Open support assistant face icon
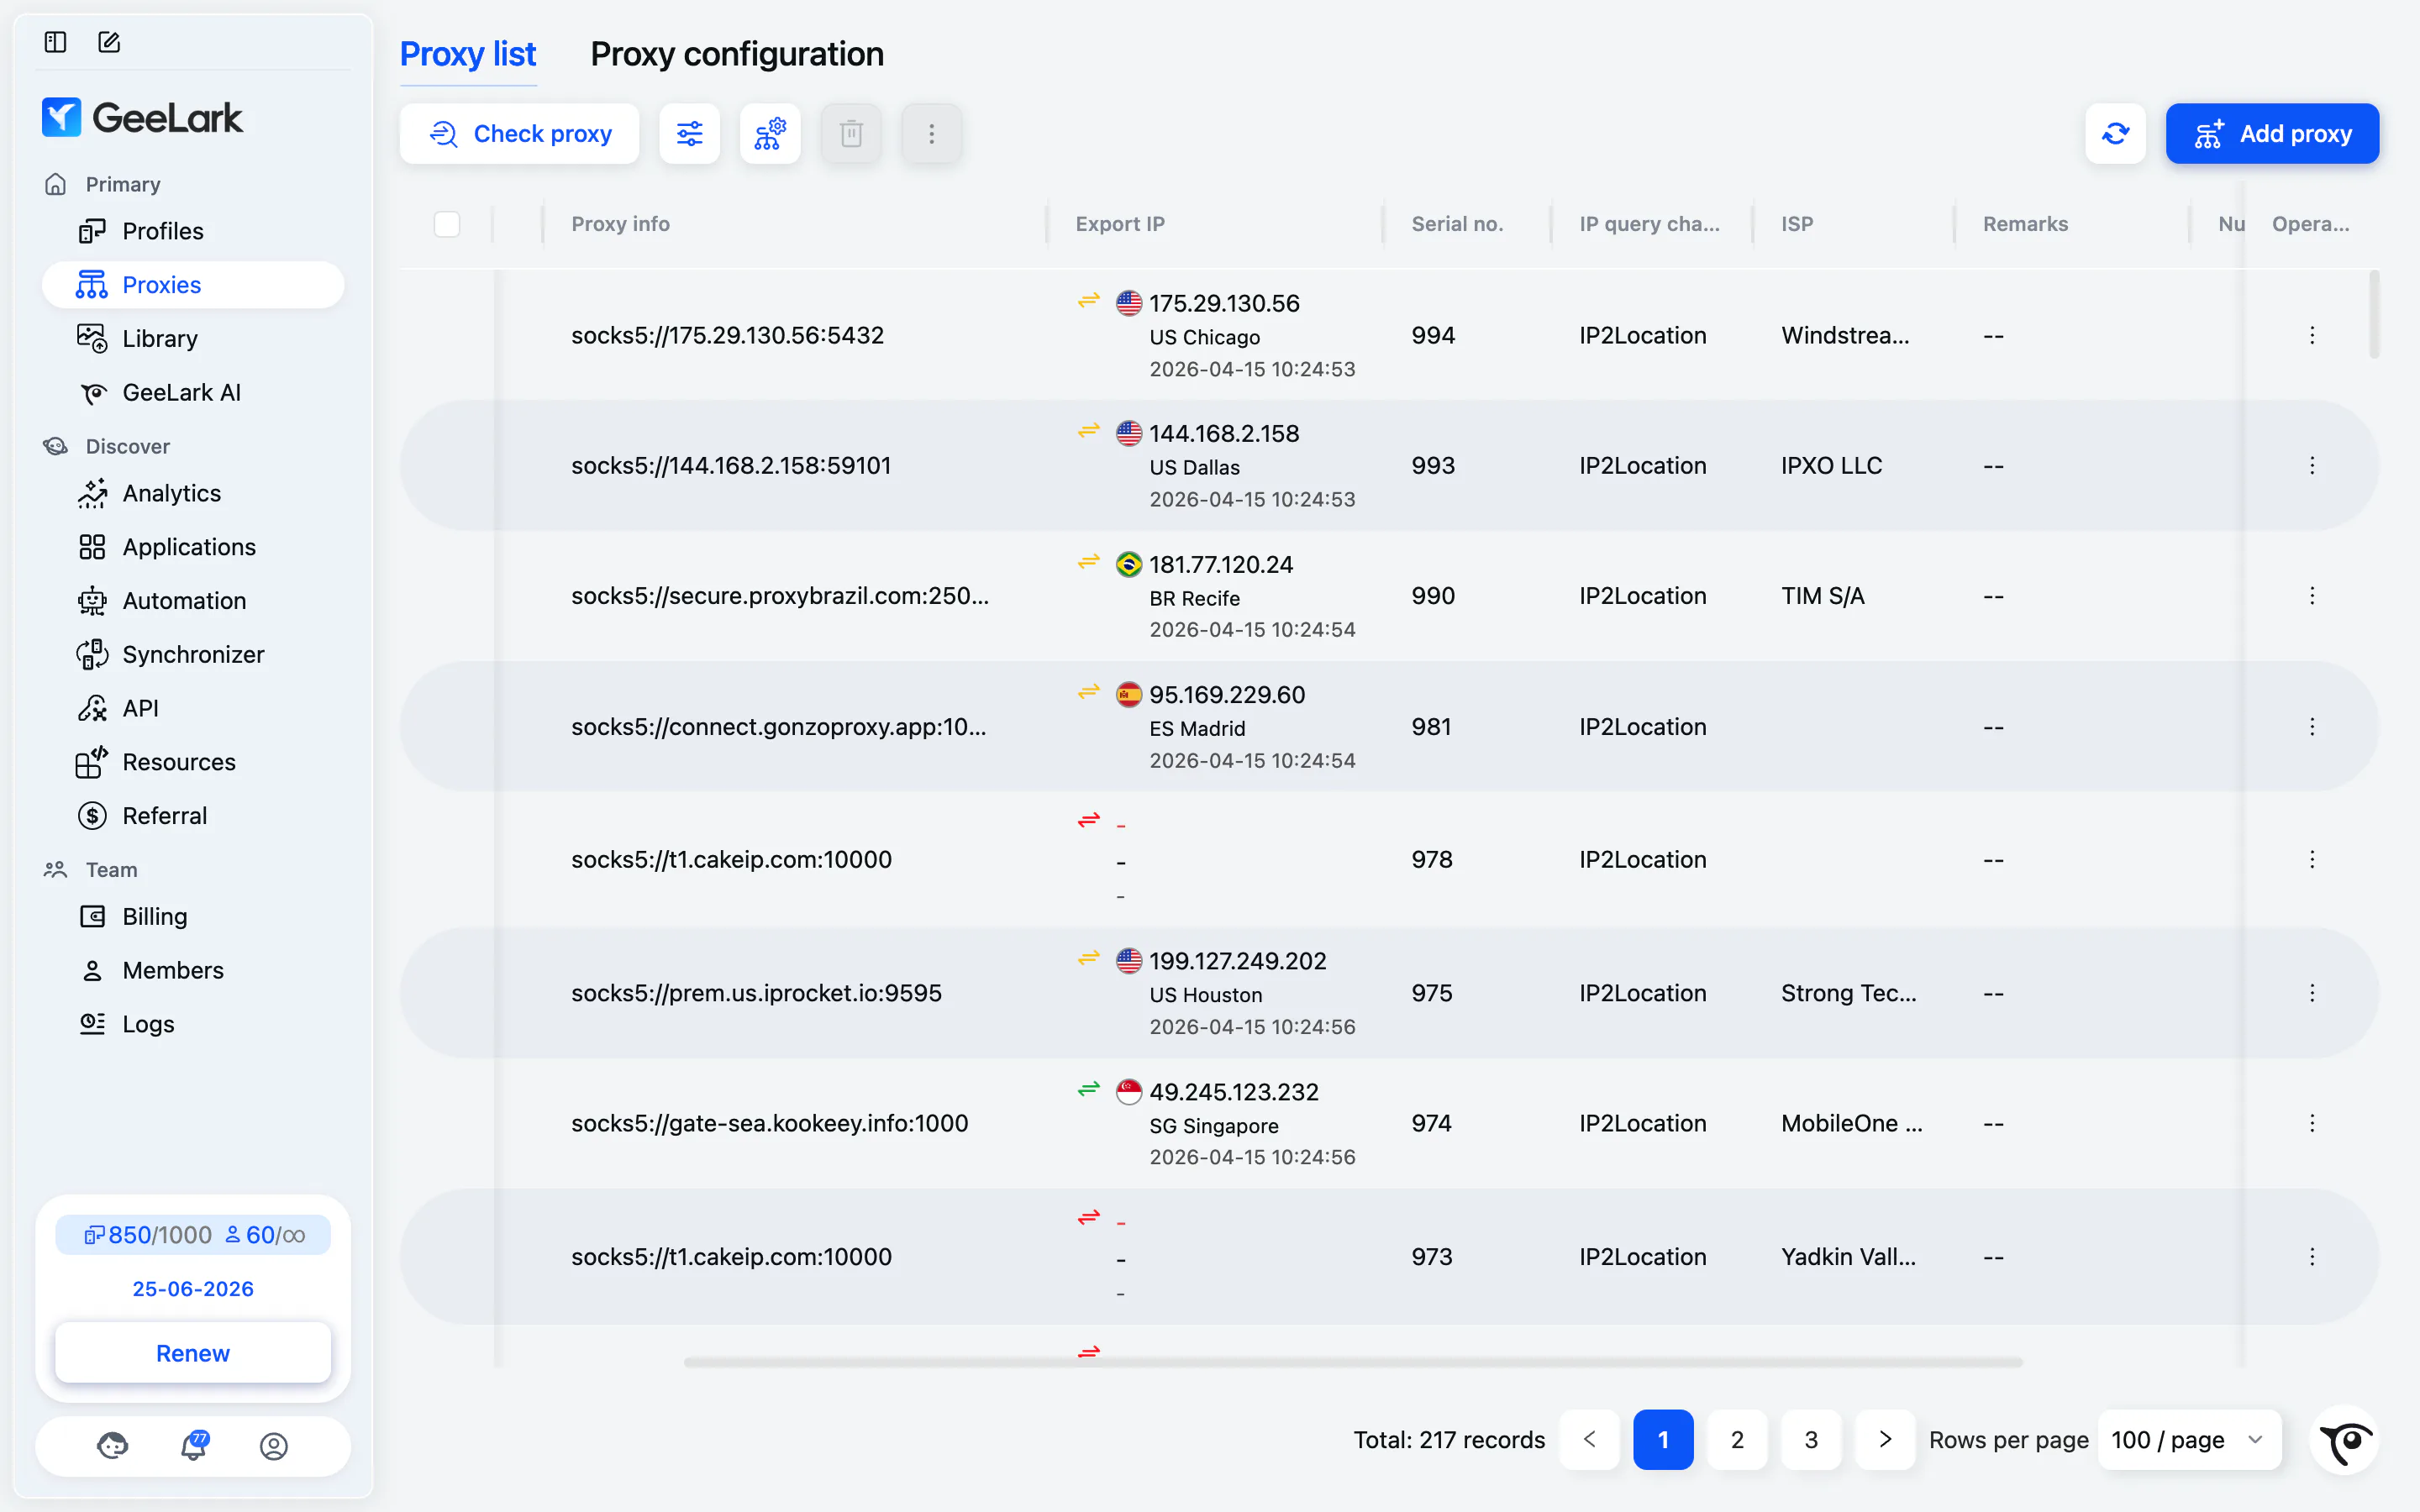Viewport: 2420px width, 1512px height. [112, 1445]
